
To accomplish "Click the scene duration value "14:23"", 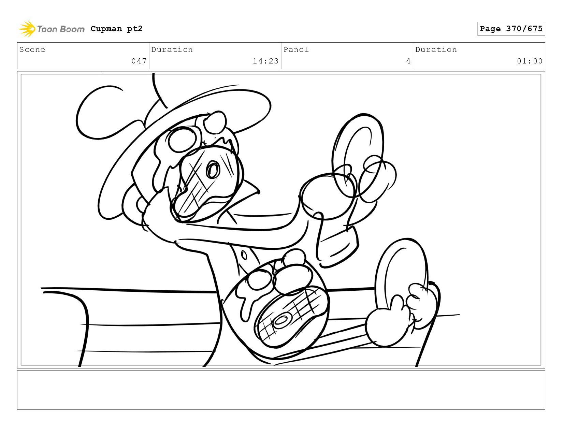I will pyautogui.click(x=265, y=61).
